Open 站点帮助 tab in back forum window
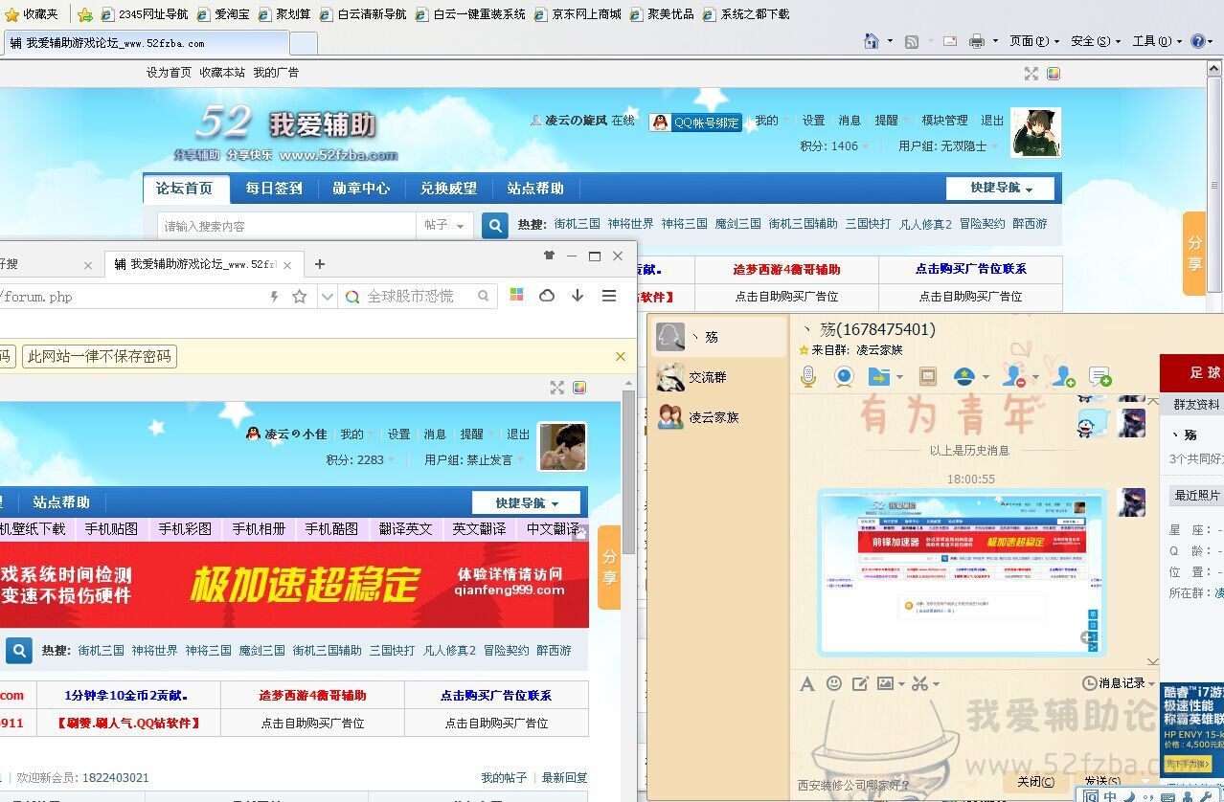This screenshot has height=802, width=1224. (535, 189)
